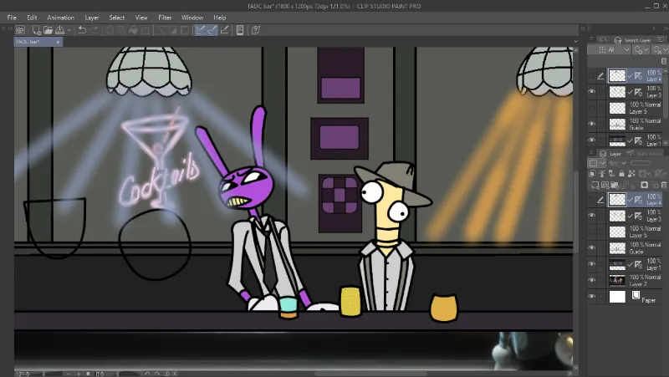Enable Clip to Layer Below icon

pos(592,174)
